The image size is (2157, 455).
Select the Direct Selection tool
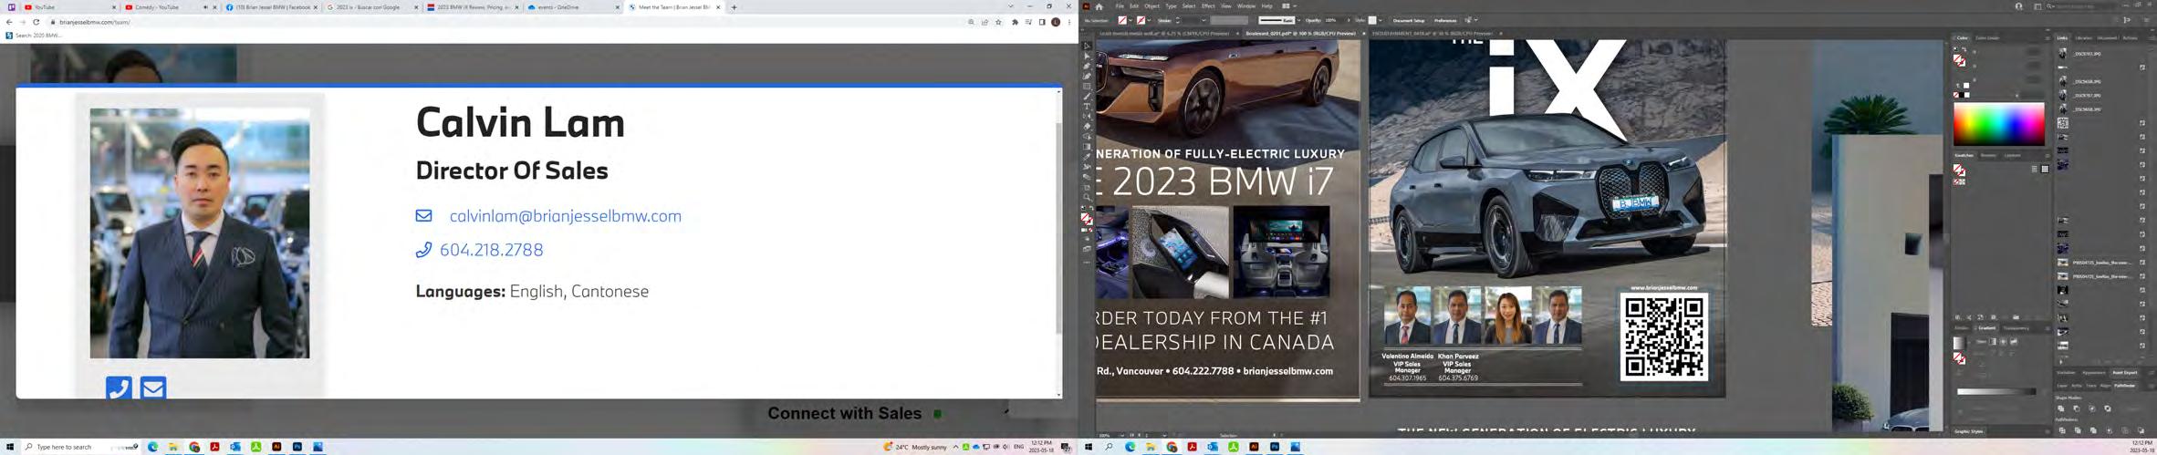(x=1087, y=56)
